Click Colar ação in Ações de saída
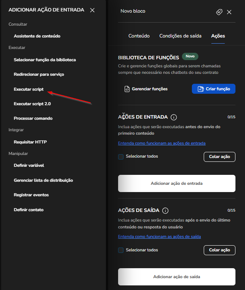 (x=219, y=250)
